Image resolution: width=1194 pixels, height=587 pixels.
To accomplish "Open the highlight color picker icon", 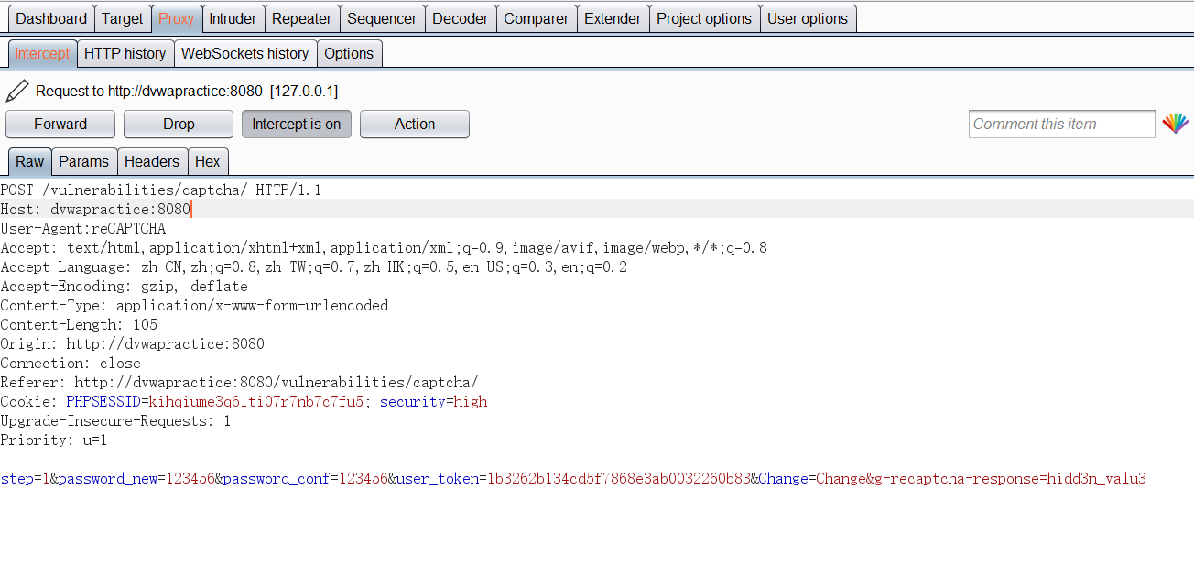I will tap(1175, 124).
